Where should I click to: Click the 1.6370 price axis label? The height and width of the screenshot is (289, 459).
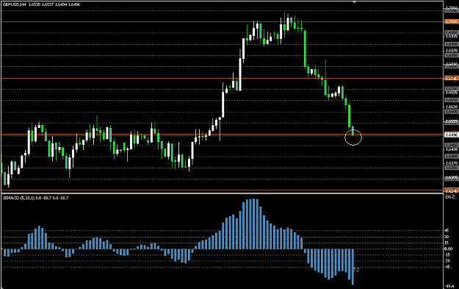click(x=452, y=163)
